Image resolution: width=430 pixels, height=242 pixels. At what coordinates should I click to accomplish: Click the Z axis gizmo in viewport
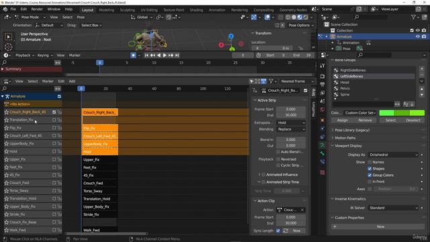point(231,36)
